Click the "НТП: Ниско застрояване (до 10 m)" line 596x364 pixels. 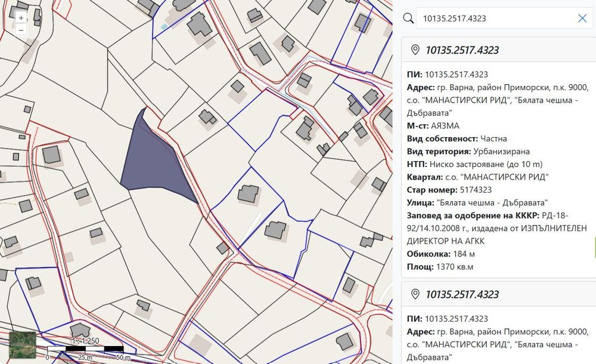[x=474, y=164]
